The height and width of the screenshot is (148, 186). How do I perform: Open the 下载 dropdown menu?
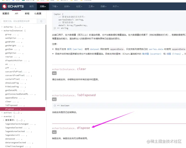point(55,6)
